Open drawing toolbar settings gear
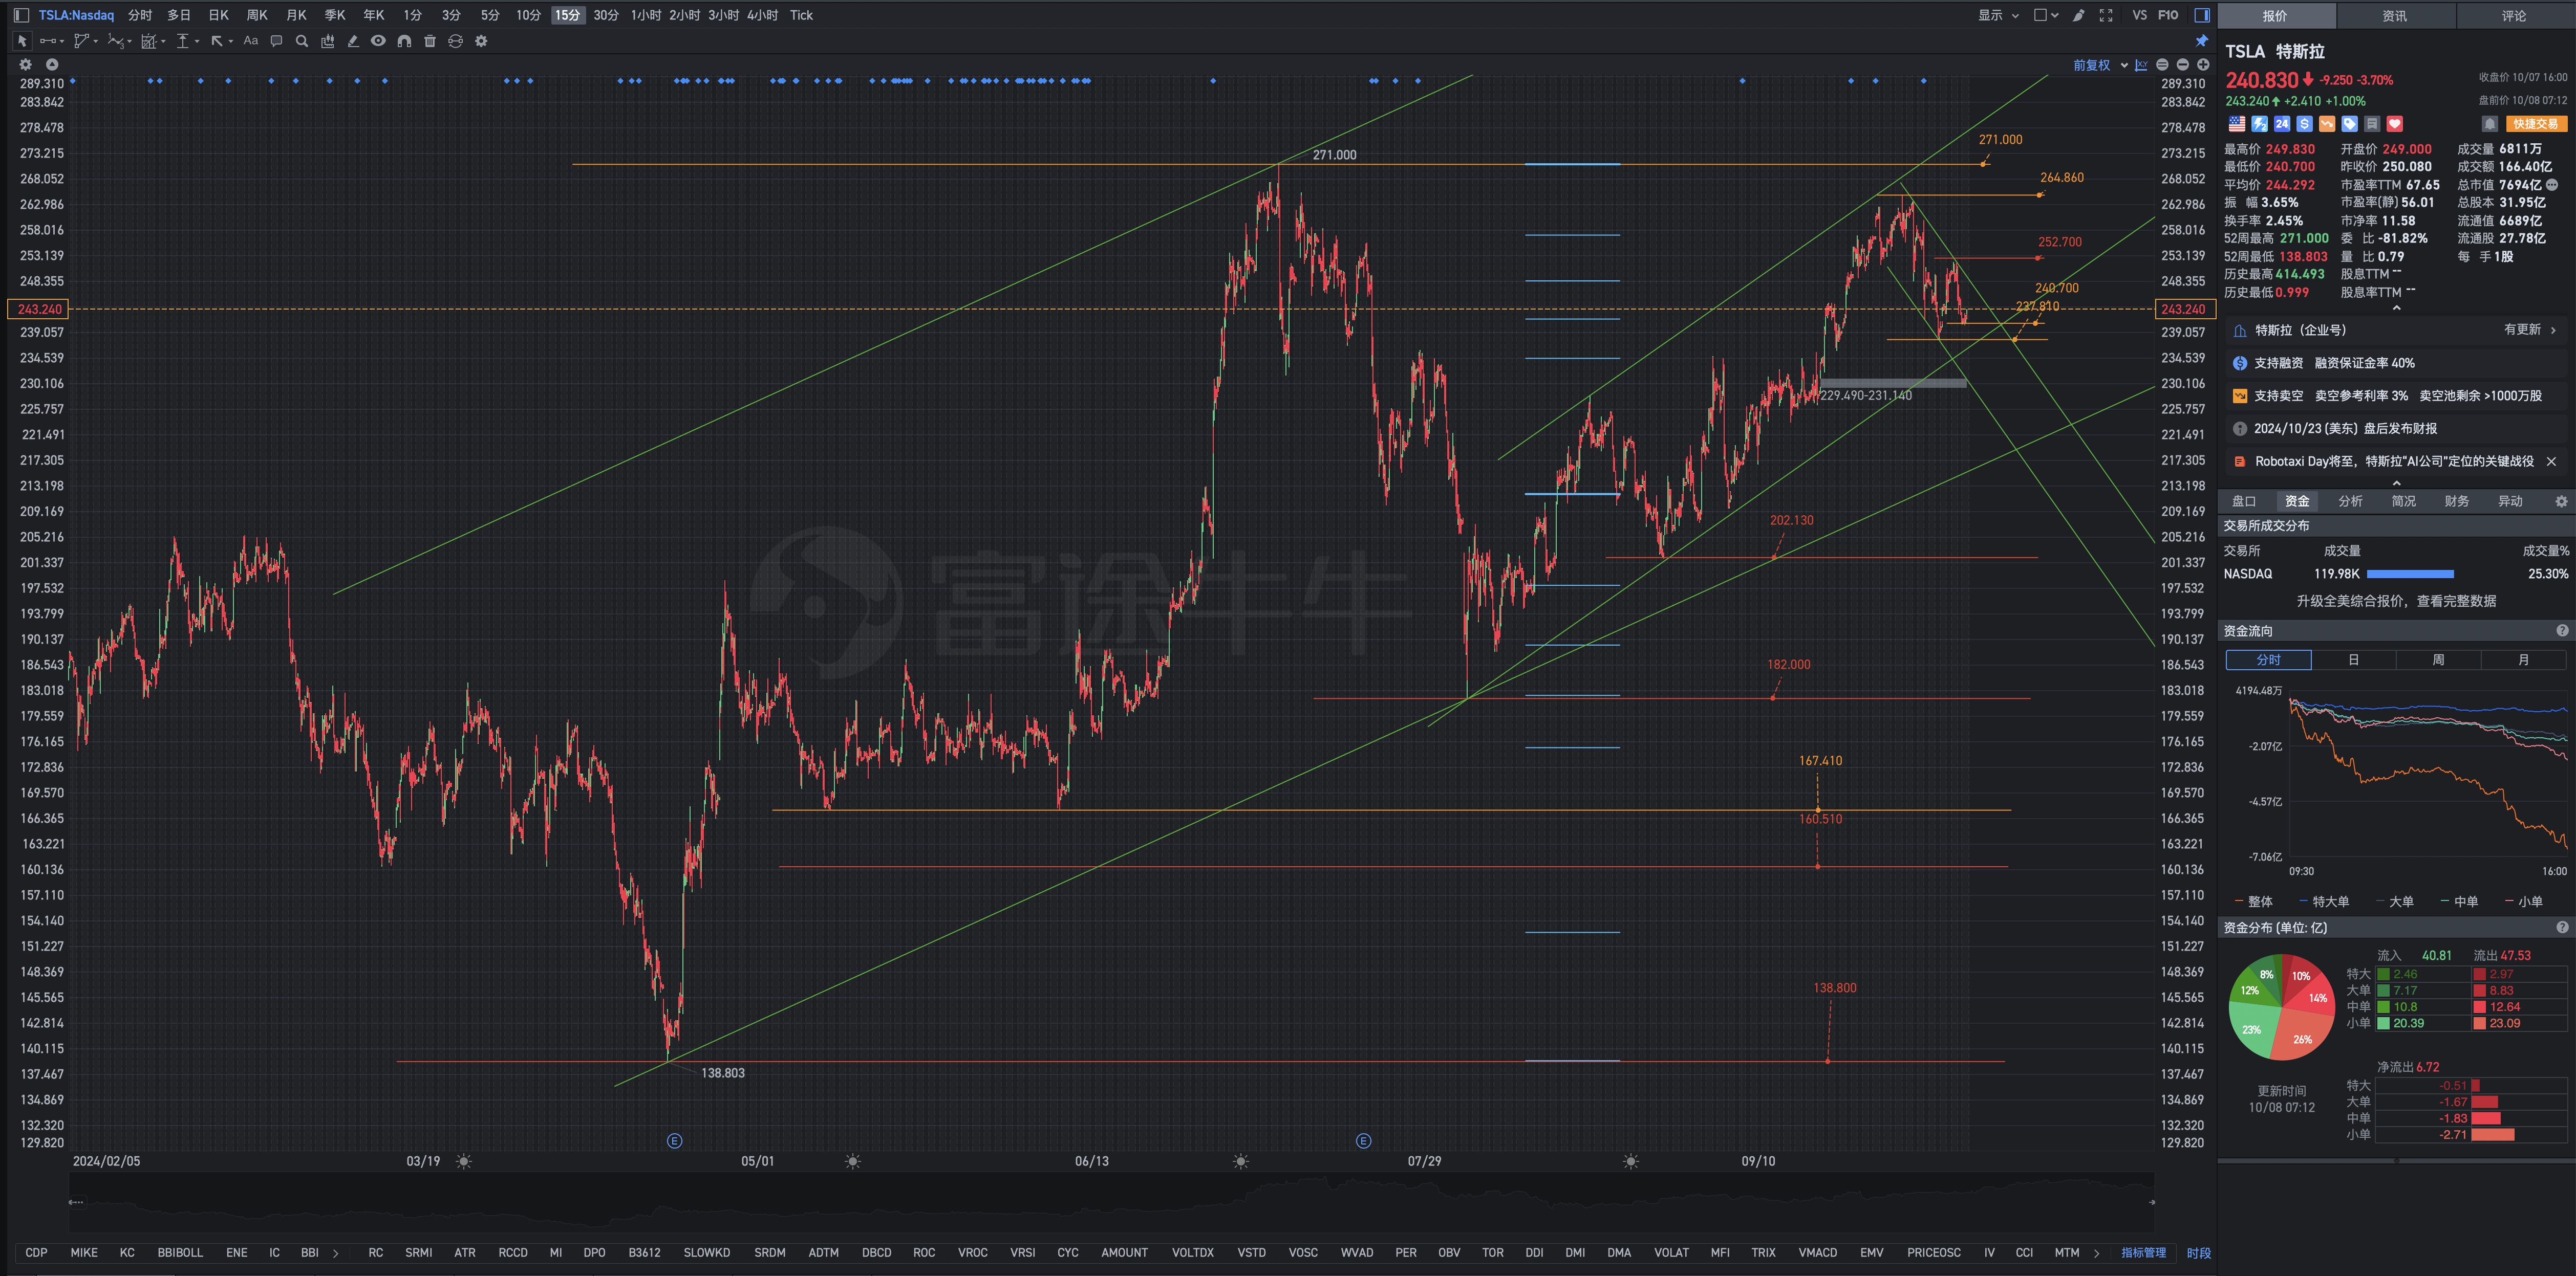This screenshot has width=2576, height=1276. (481, 41)
